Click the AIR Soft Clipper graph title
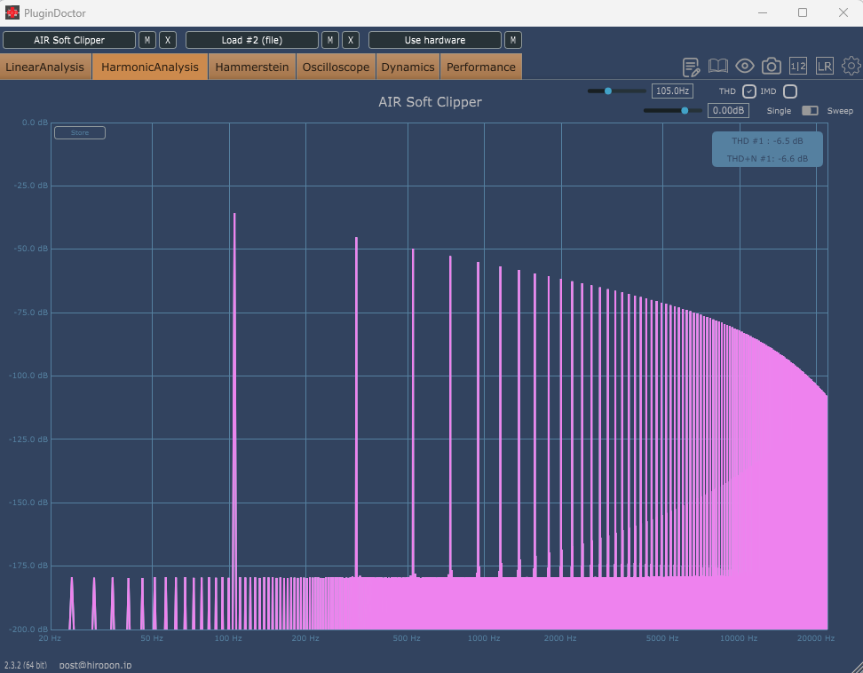The width and height of the screenshot is (863, 673). [x=430, y=102]
